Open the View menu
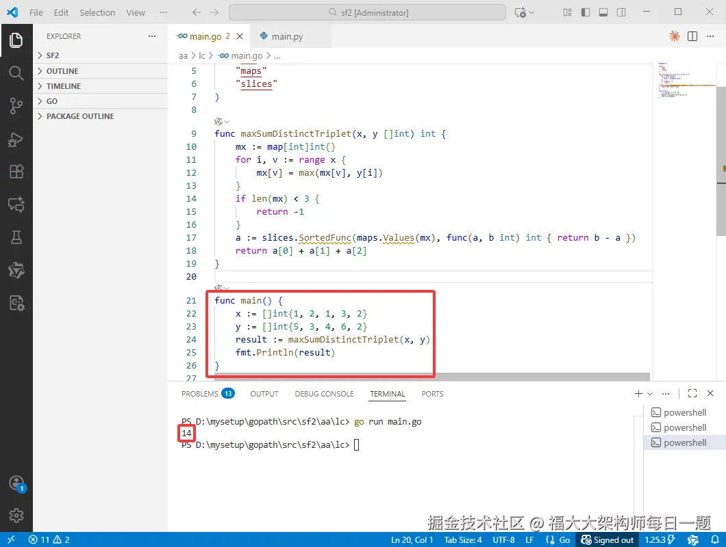This screenshot has height=547, width=726. 136,12
